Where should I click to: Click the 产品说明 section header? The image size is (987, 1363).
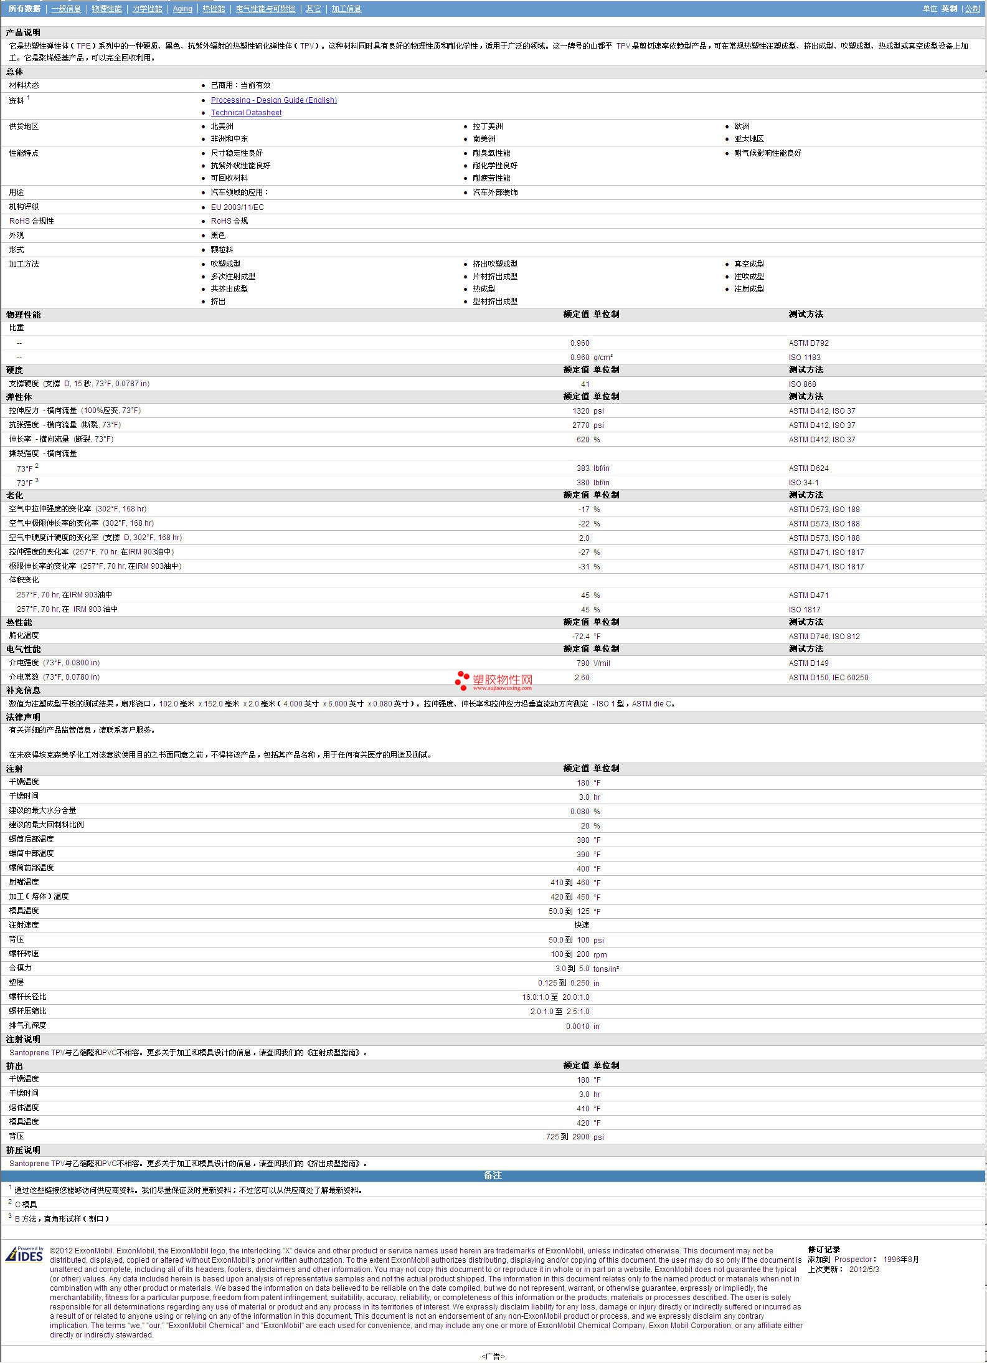point(23,32)
